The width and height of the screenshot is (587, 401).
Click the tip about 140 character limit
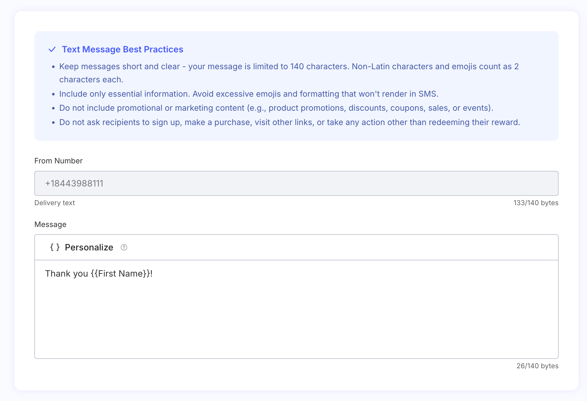pyautogui.click(x=289, y=73)
